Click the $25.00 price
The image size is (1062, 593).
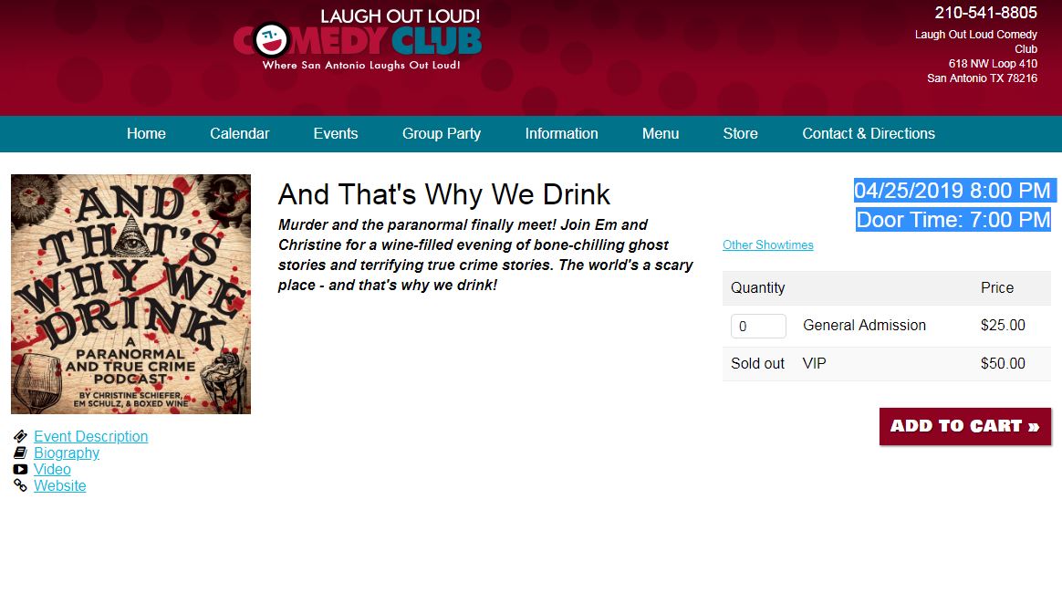pyautogui.click(x=1003, y=325)
